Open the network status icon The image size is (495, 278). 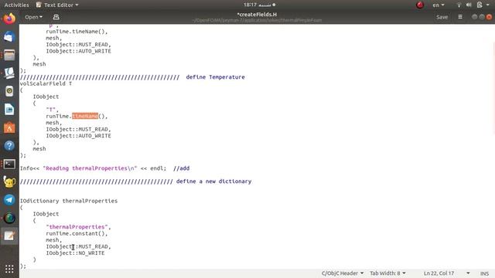click(459, 5)
